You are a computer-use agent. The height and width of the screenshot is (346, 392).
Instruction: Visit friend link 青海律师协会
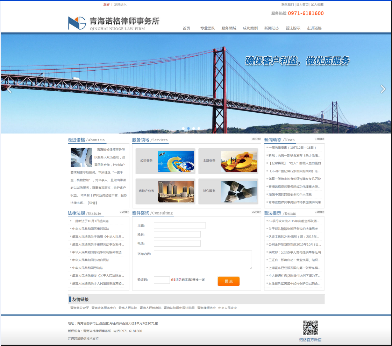207,308
